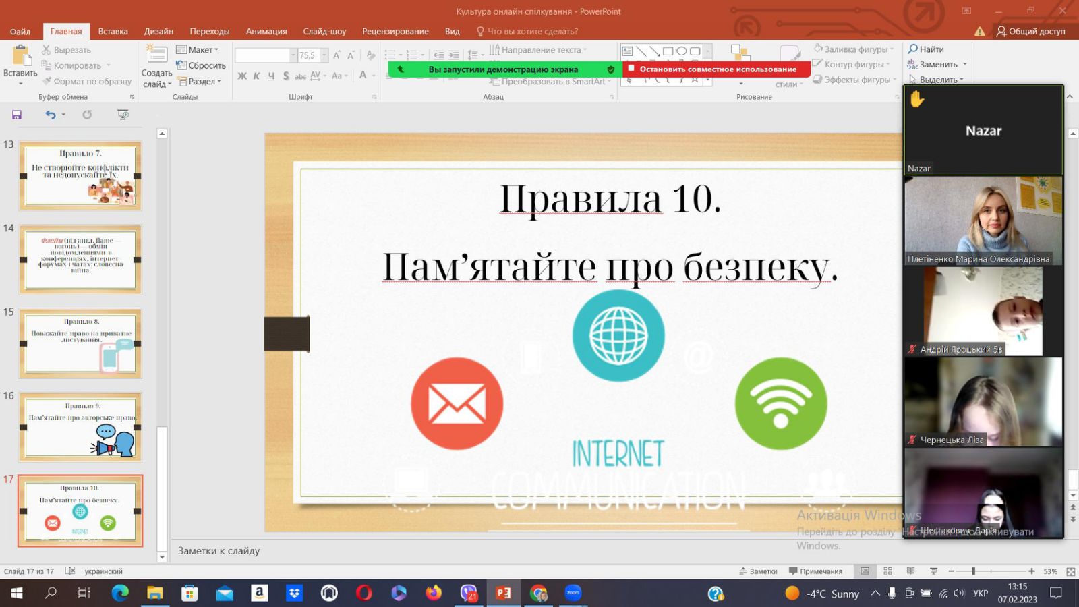Toggle bold Ж formatting

coord(242,76)
